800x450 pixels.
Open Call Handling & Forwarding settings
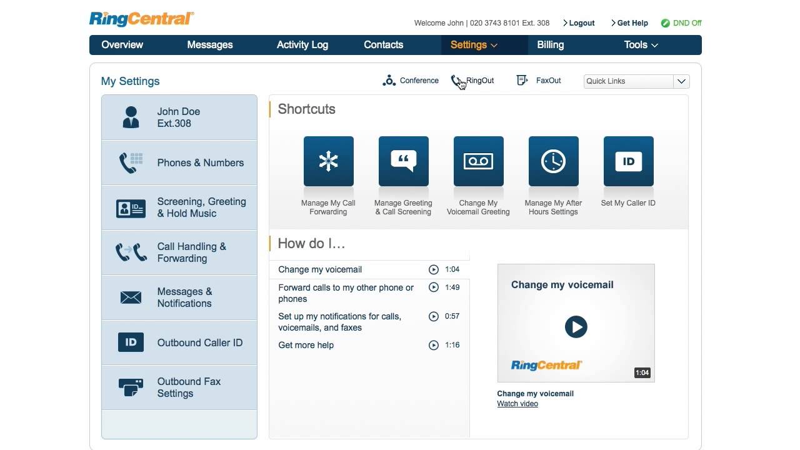click(179, 252)
